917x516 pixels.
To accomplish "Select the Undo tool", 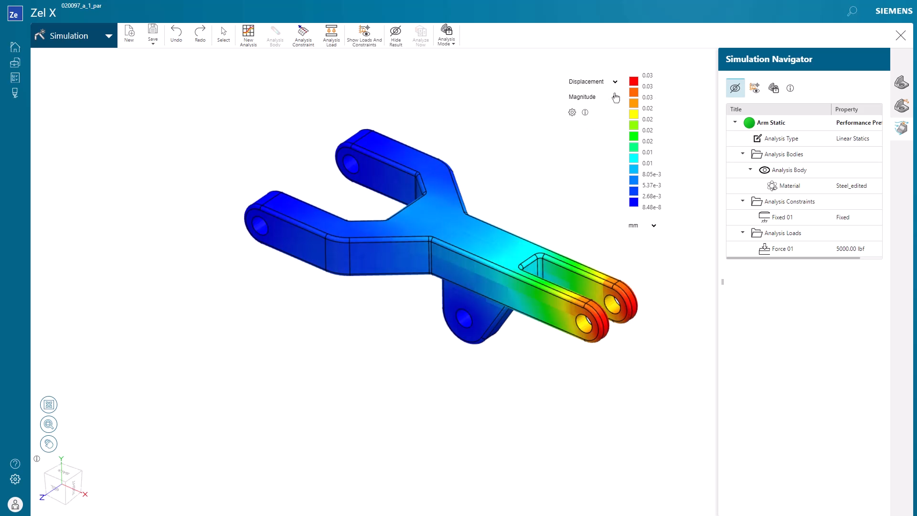I will point(176,33).
